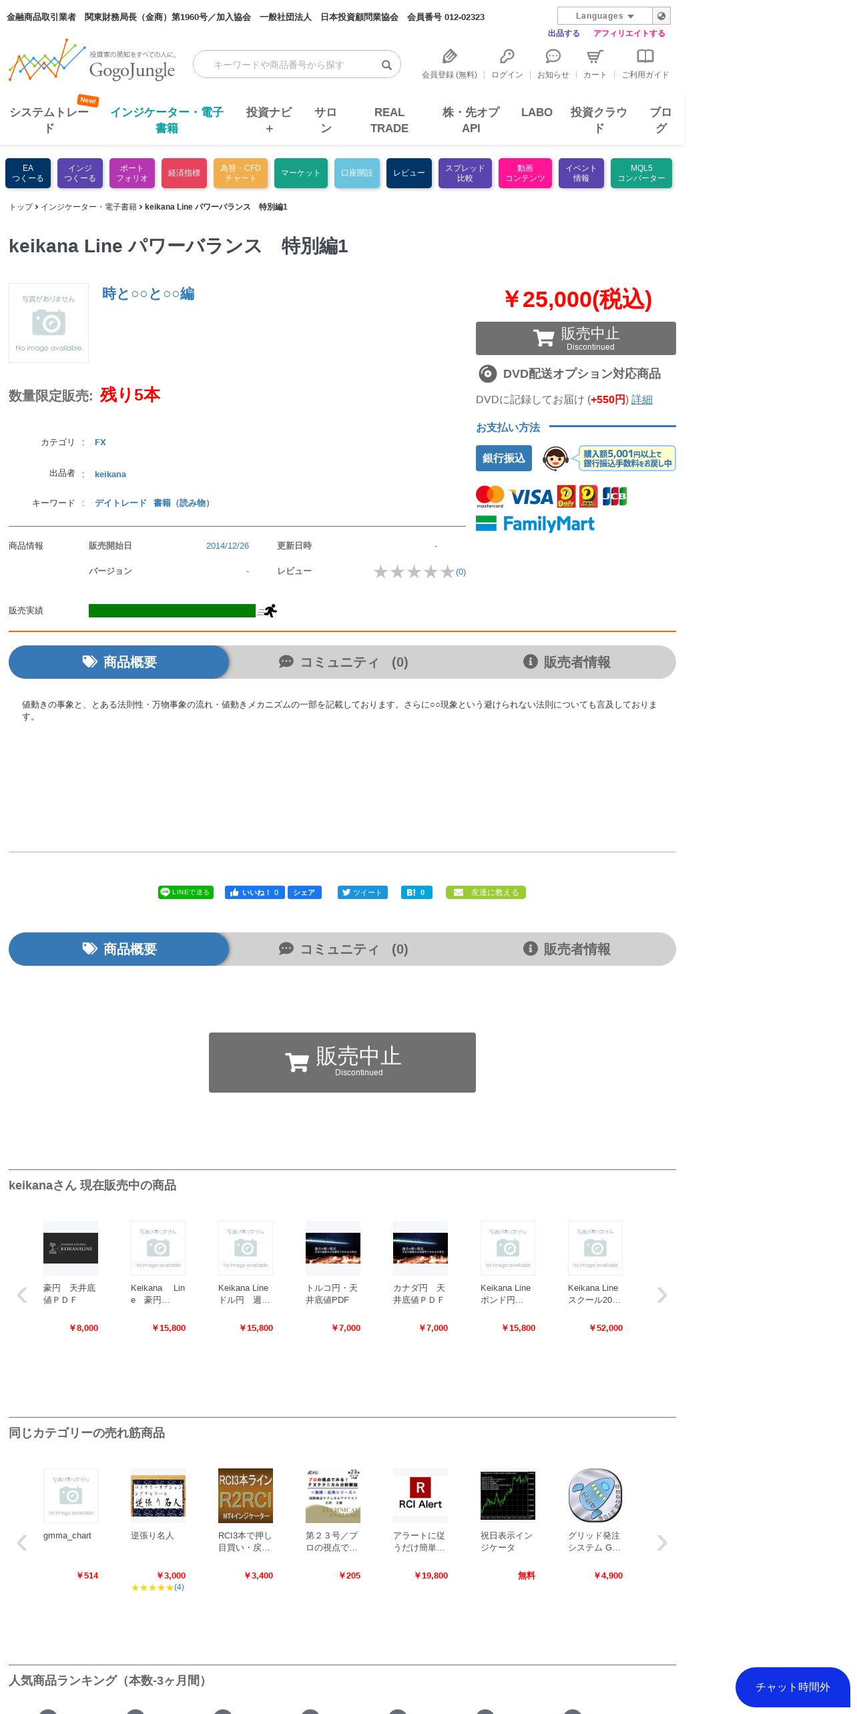Open the user guide book icon
The height and width of the screenshot is (1714, 857).
tap(645, 56)
